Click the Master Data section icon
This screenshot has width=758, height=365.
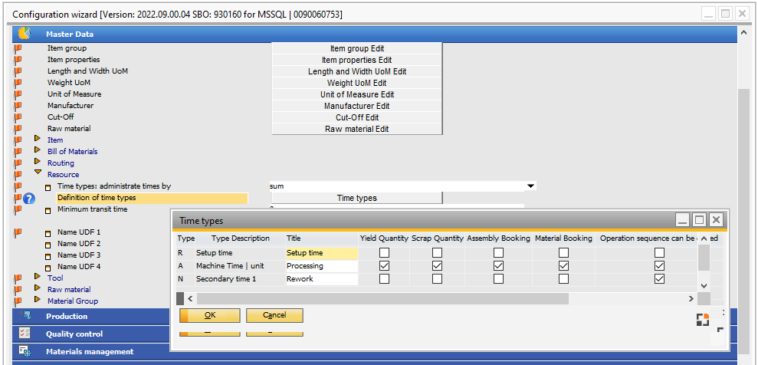tap(24, 34)
